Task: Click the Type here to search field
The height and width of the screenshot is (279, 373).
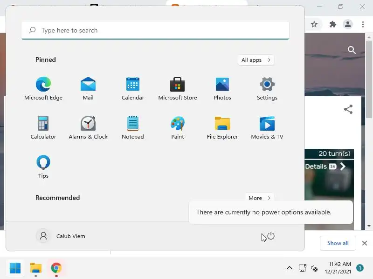Action: pos(155,30)
